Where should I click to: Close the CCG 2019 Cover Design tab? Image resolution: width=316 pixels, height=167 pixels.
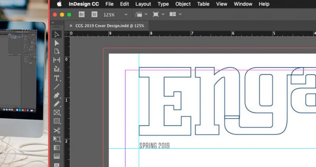(71, 26)
